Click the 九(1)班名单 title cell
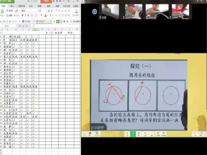This screenshot has width=207, height=155. 54,33
